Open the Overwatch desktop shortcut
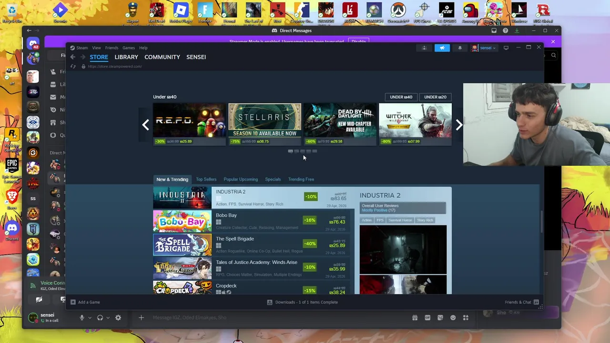The width and height of the screenshot is (610, 343). tap(398, 13)
